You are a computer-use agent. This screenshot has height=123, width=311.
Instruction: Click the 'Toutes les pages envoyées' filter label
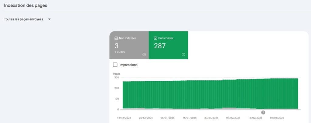click(24, 19)
